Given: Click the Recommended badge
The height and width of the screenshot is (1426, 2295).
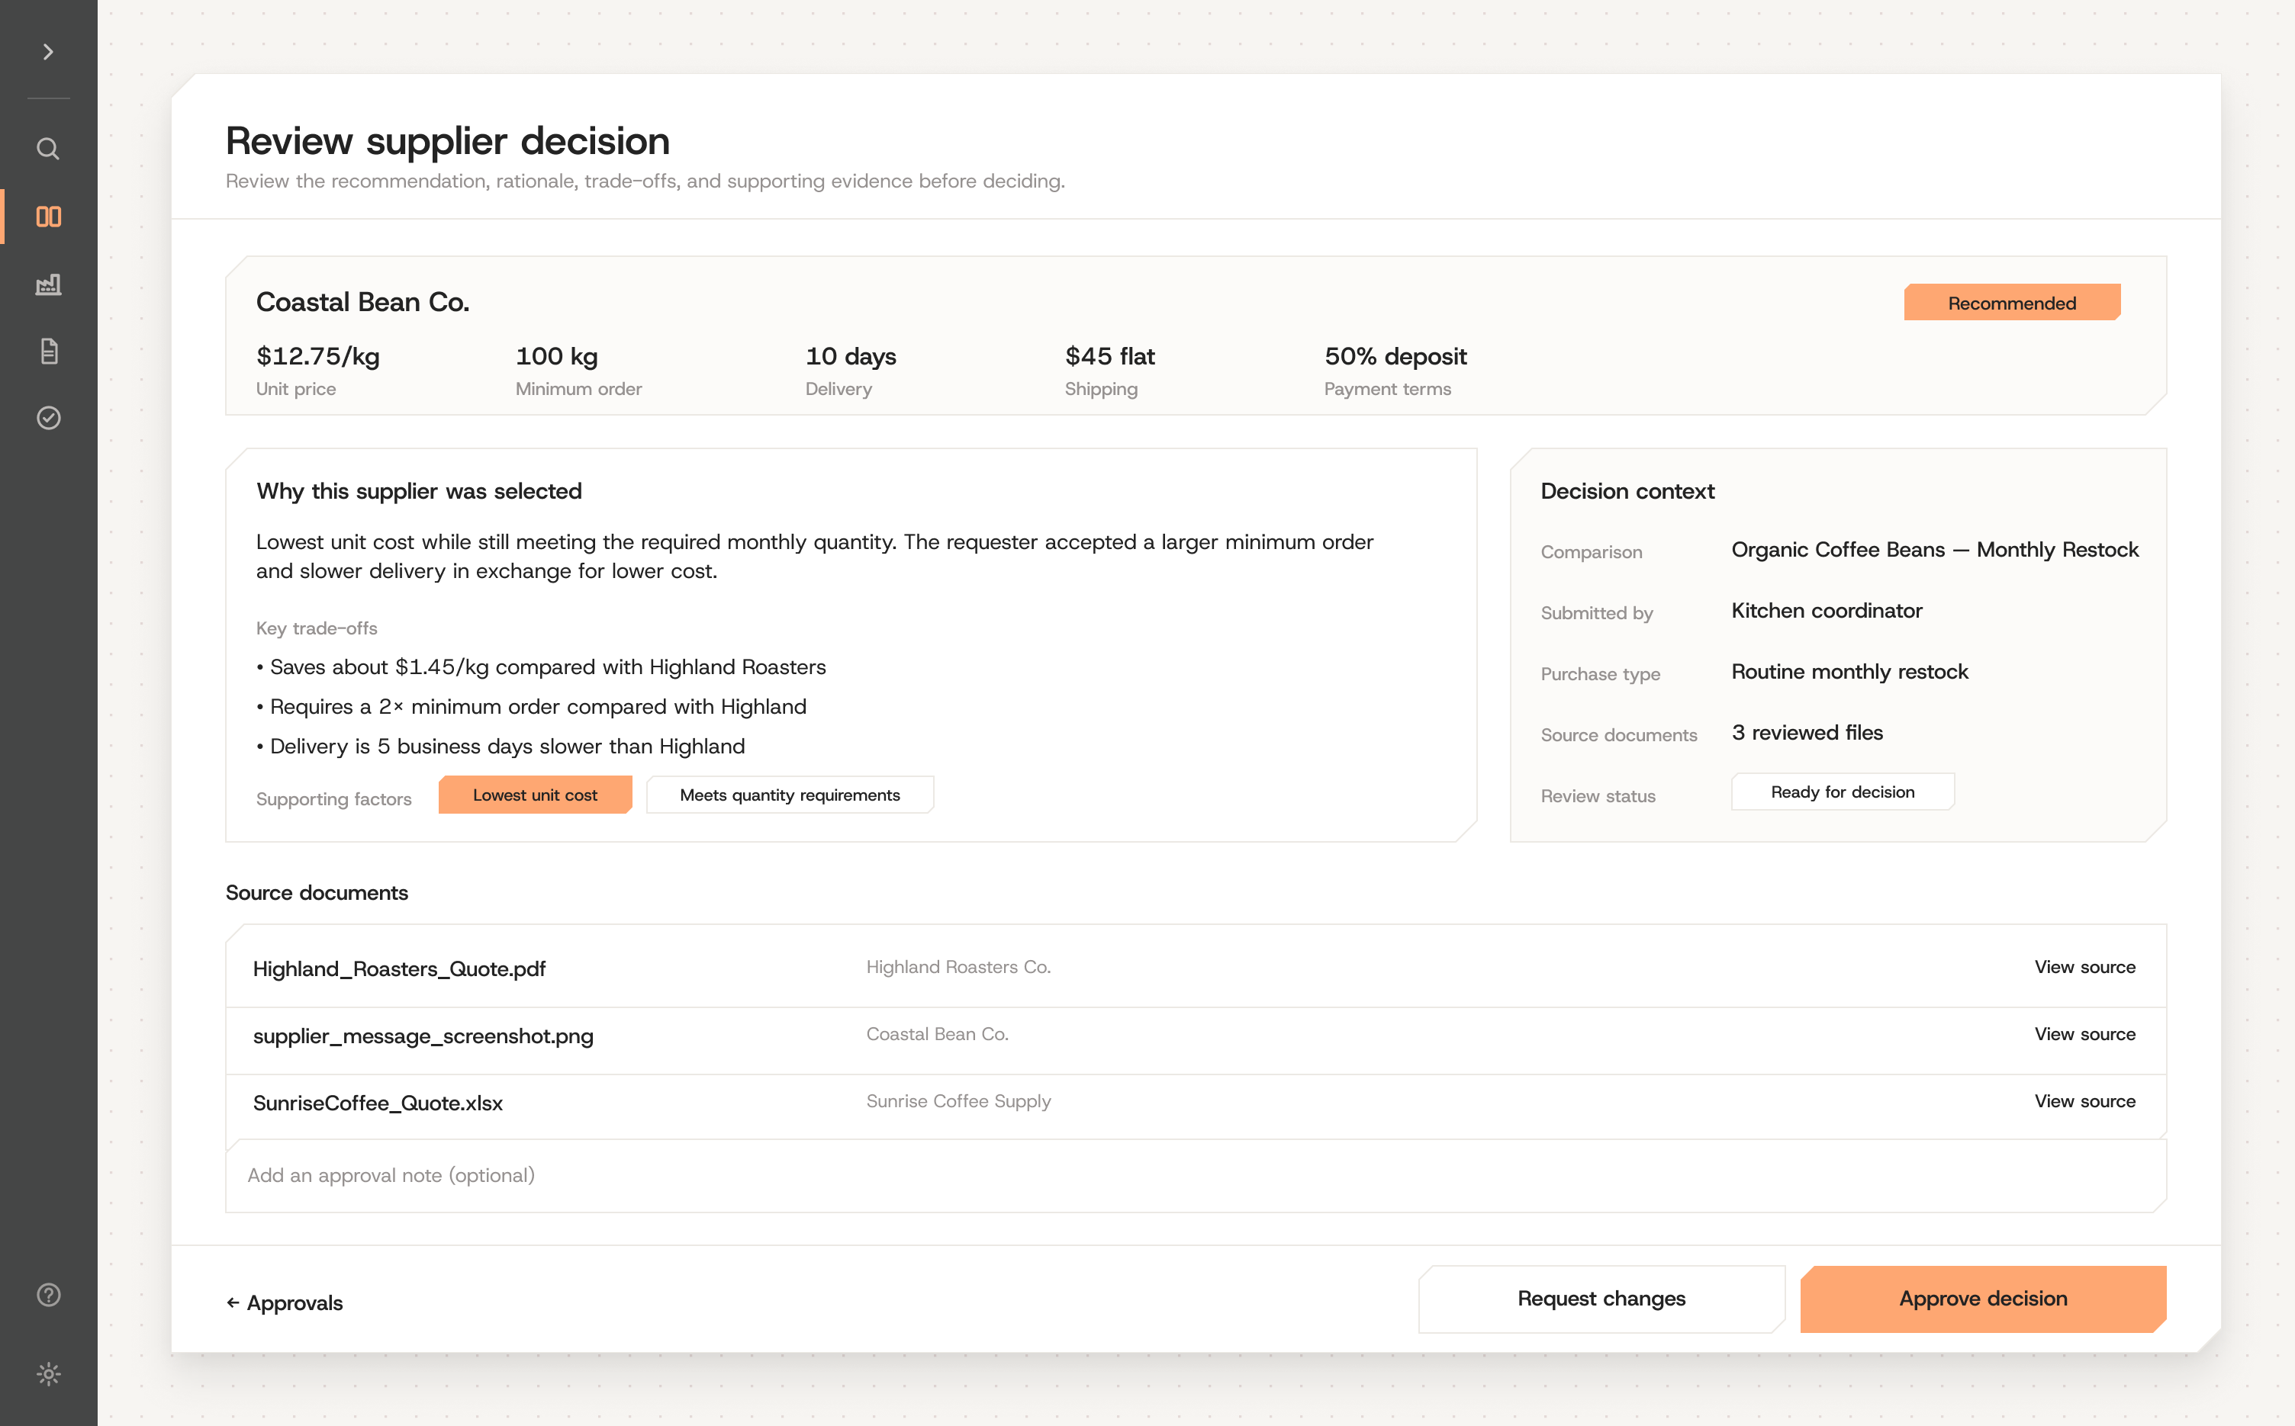Looking at the screenshot, I should pos(2012,303).
